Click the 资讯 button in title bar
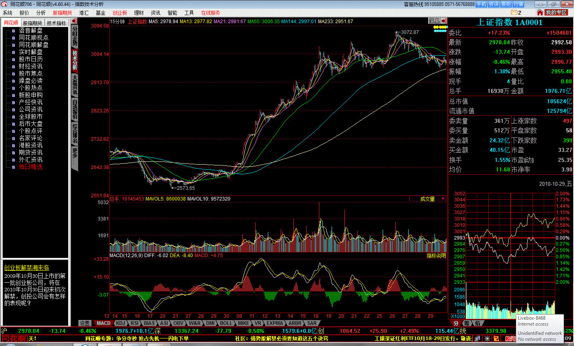The height and width of the screenshot is (346, 574). [x=494, y=4]
